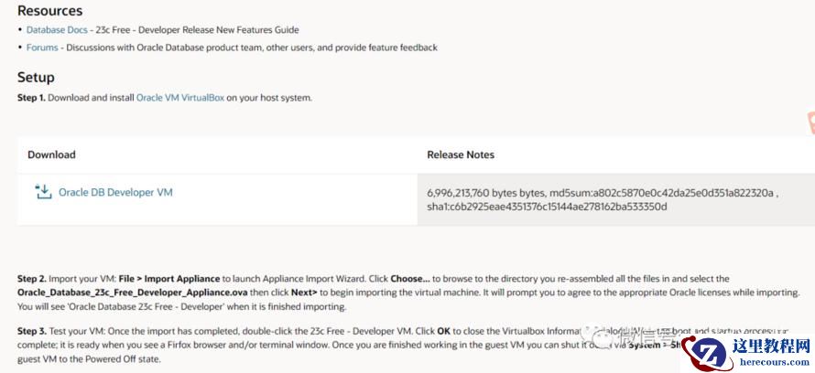Click the Setup heading
The image size is (815, 373).
pyautogui.click(x=36, y=78)
